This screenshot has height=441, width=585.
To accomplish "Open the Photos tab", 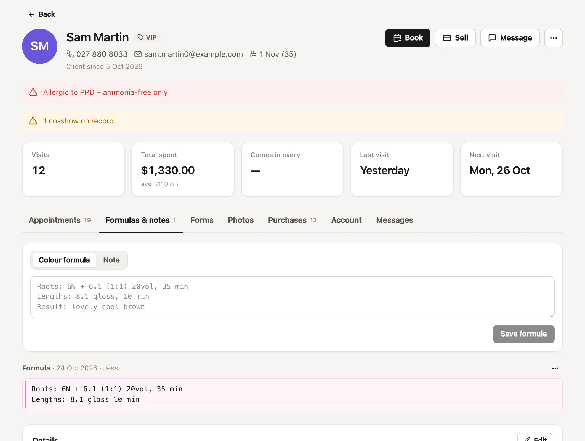I will (x=241, y=220).
